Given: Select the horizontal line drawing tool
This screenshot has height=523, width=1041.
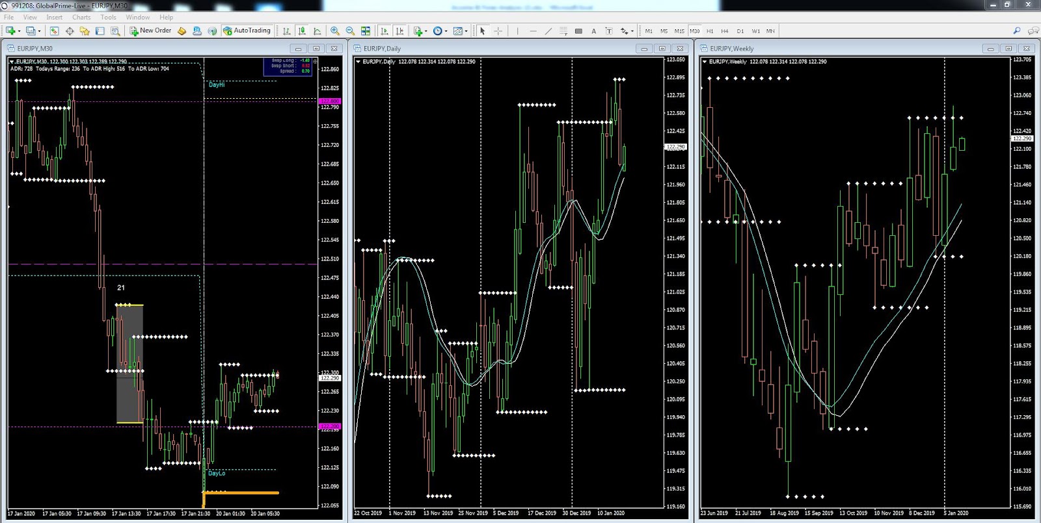Looking at the screenshot, I should pos(533,31).
